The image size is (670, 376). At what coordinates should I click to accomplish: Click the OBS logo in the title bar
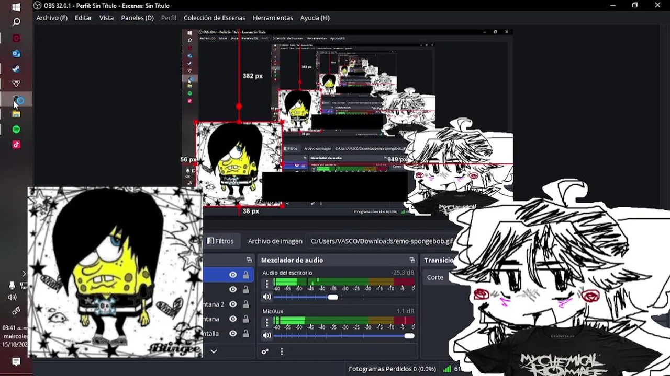tap(37, 6)
